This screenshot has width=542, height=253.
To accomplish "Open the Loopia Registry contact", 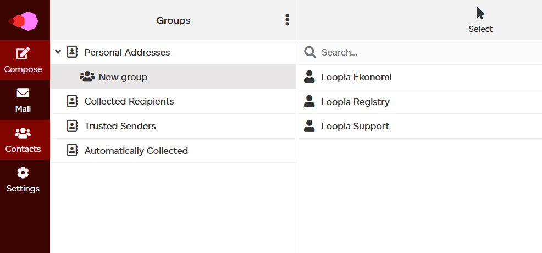I will tap(419, 101).
